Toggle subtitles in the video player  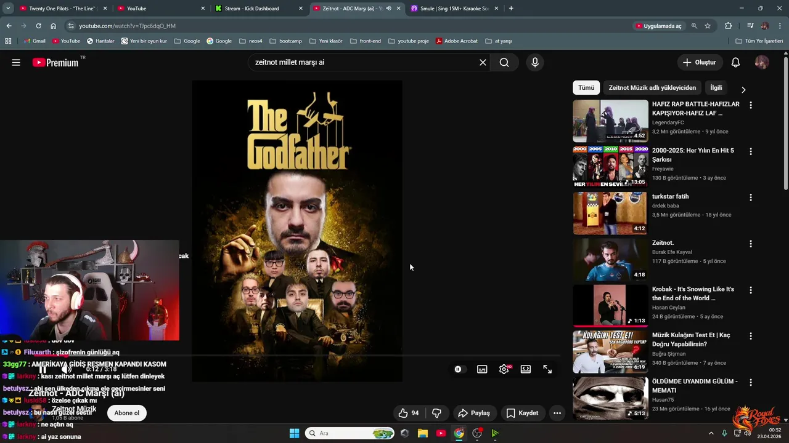[482, 369]
